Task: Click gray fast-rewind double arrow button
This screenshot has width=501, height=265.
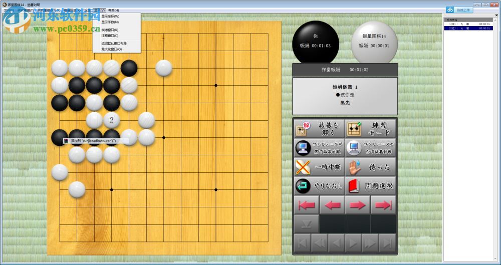Action: point(319,243)
